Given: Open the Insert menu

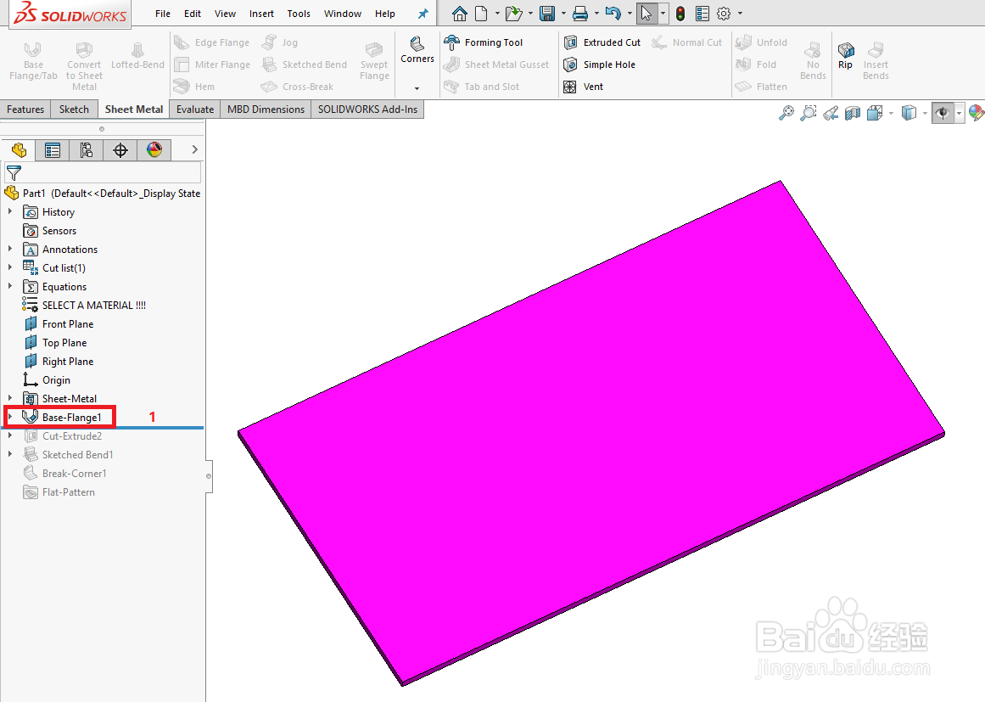Looking at the screenshot, I should click(x=261, y=13).
